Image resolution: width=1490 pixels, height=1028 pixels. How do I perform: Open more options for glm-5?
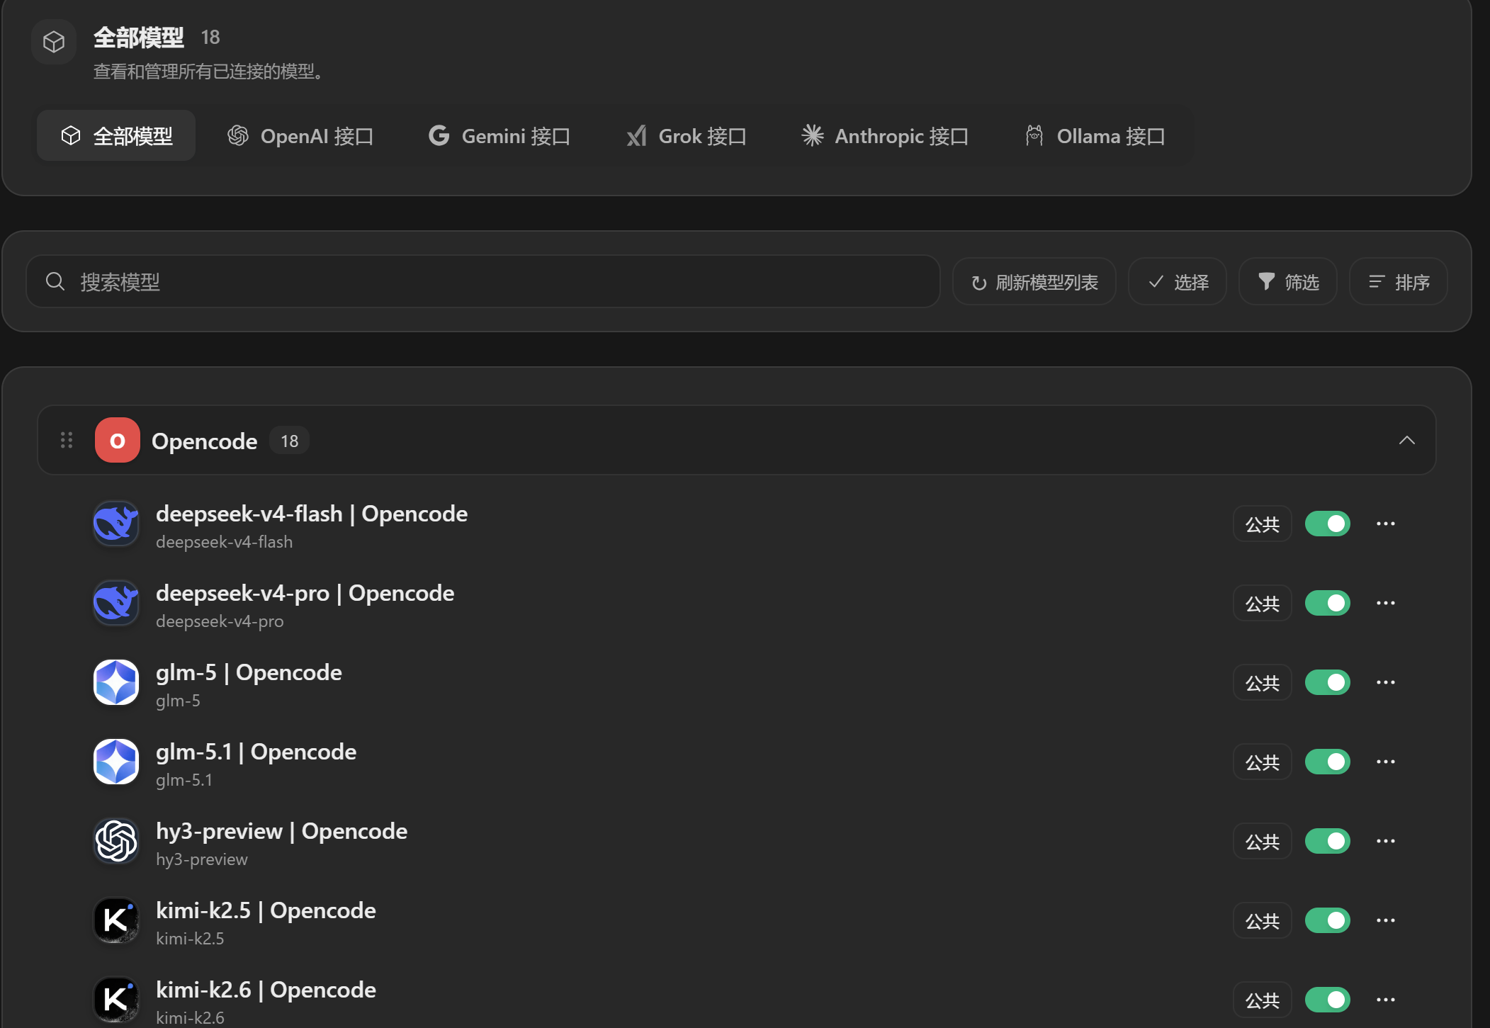pos(1386,682)
